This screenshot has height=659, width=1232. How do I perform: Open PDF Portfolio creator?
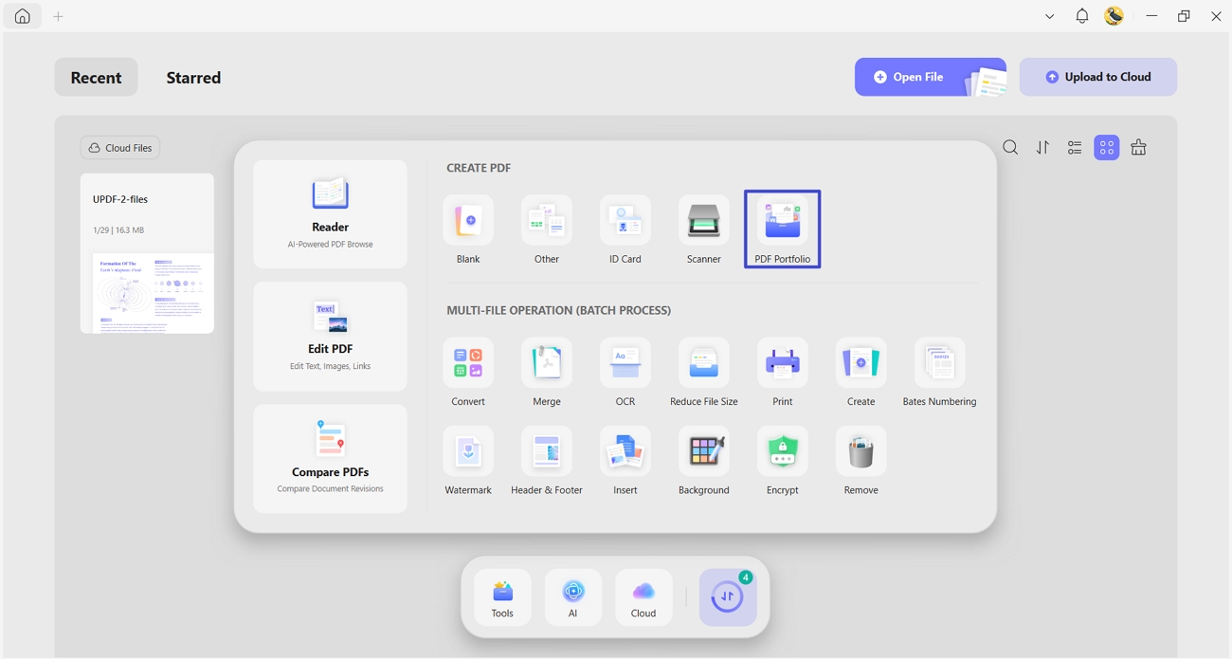(x=783, y=229)
